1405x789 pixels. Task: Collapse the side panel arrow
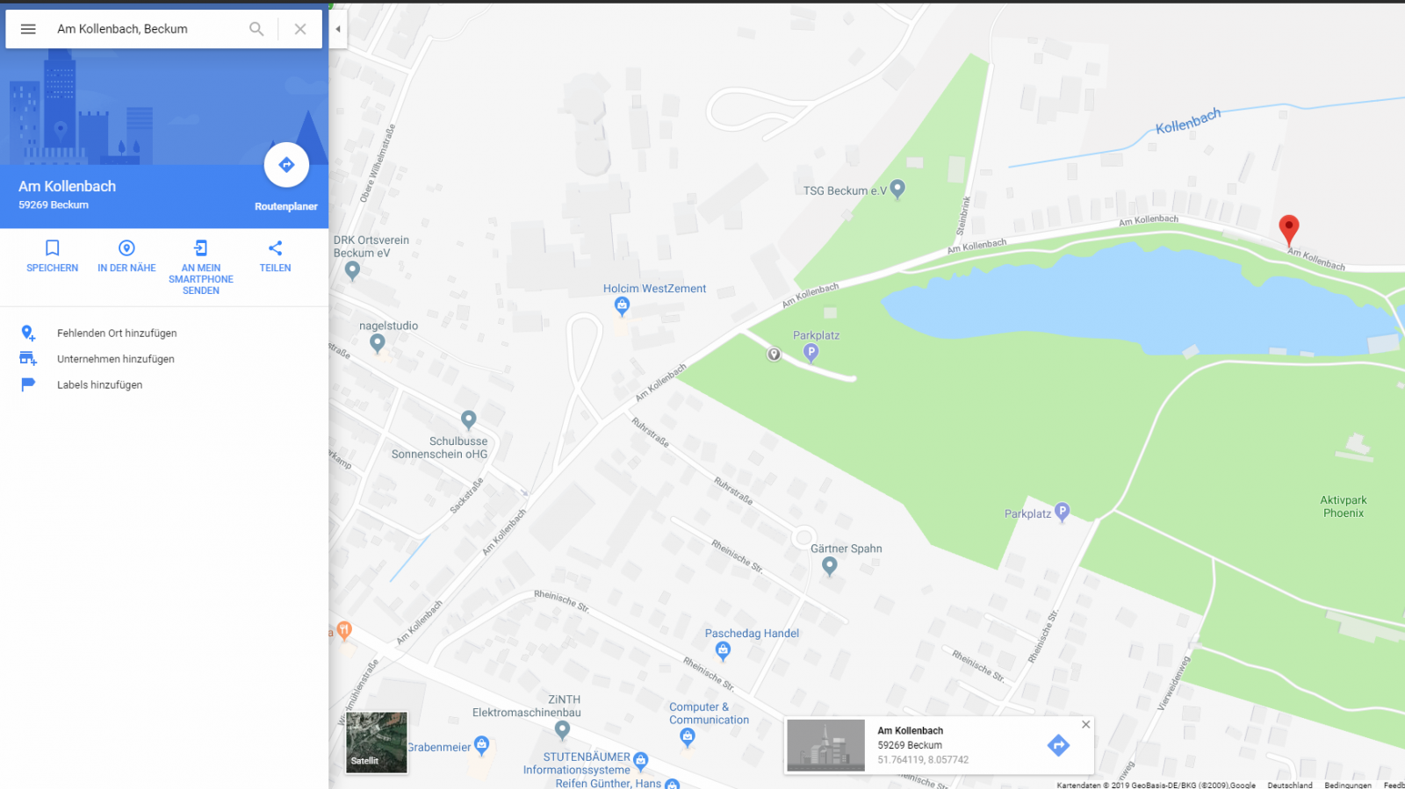(x=338, y=29)
